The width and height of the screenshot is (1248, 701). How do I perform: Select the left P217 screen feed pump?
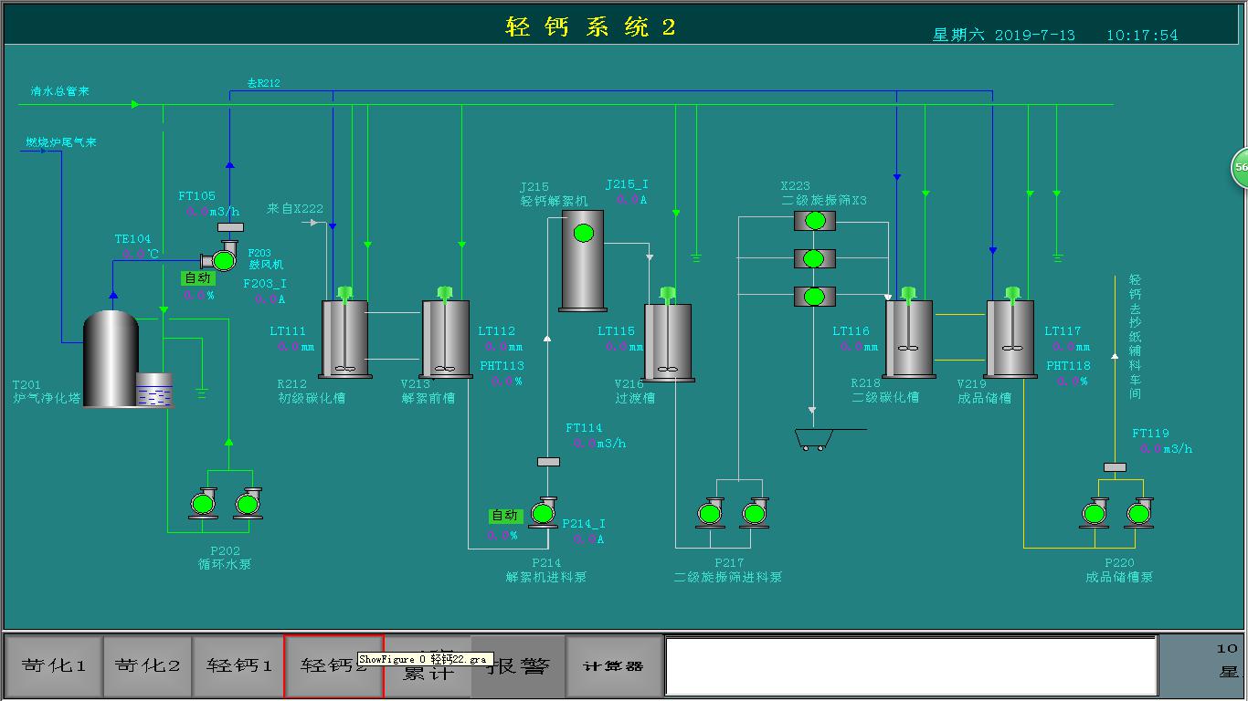click(710, 513)
